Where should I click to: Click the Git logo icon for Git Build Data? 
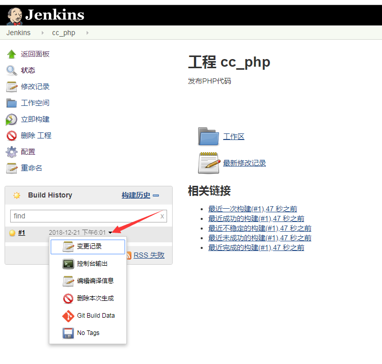(x=68, y=316)
